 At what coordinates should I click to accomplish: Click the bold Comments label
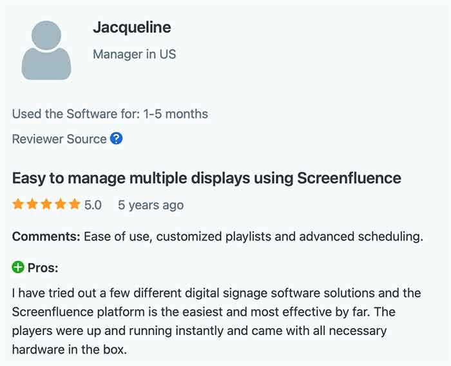click(46, 236)
